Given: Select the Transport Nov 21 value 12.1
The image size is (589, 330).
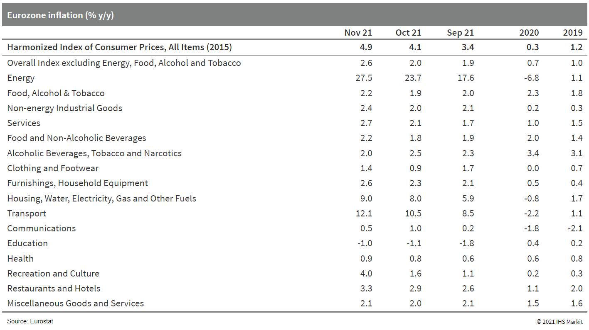Looking at the screenshot, I should point(364,214).
